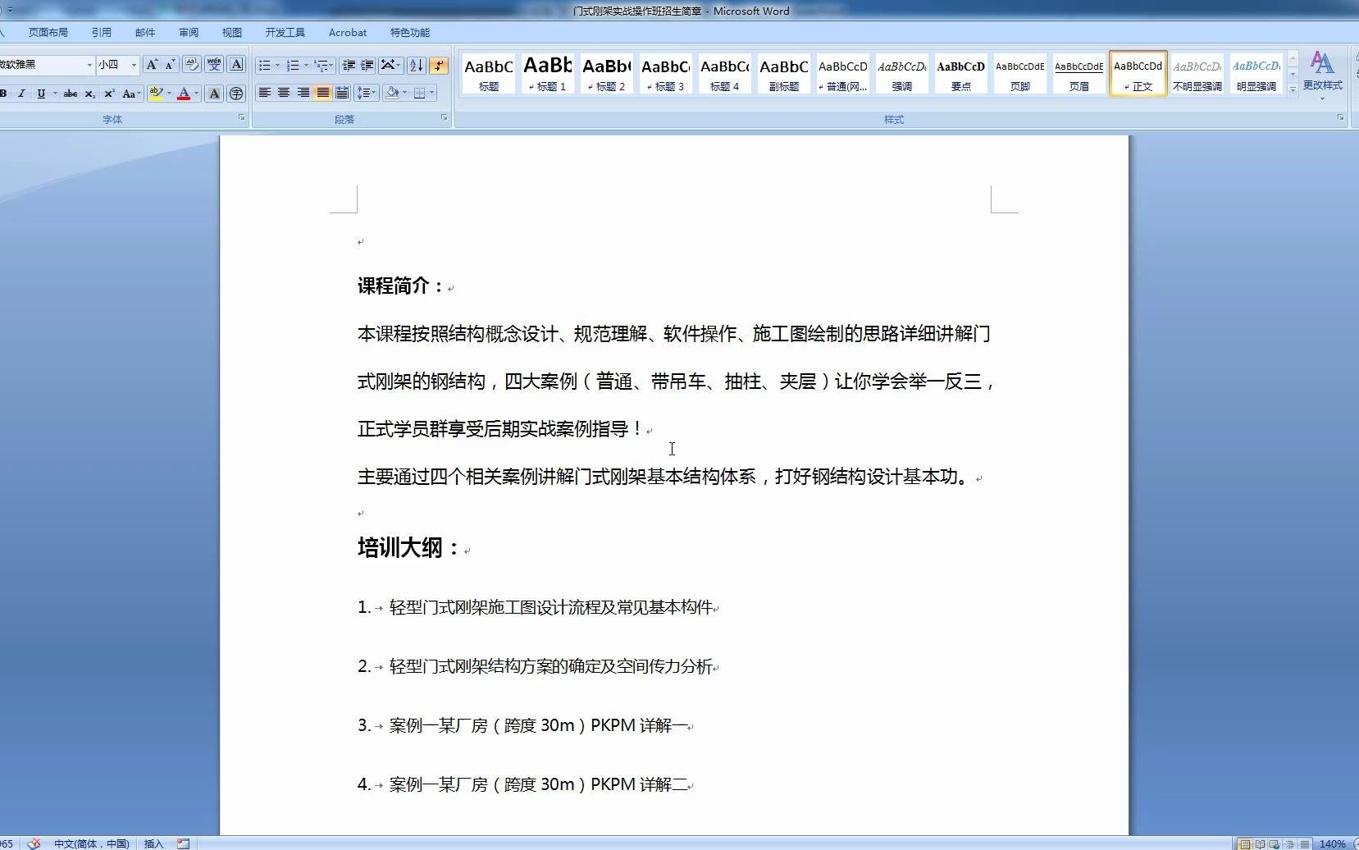Open the font name dropdown
The height and width of the screenshot is (850, 1359).
point(89,65)
